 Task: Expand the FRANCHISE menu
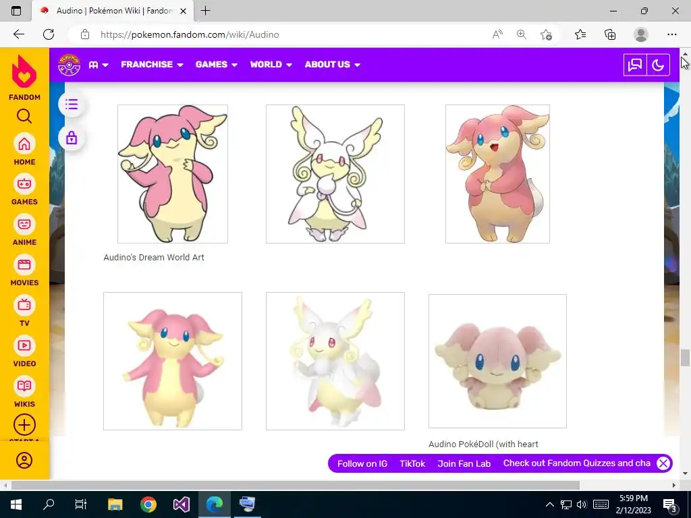click(152, 64)
